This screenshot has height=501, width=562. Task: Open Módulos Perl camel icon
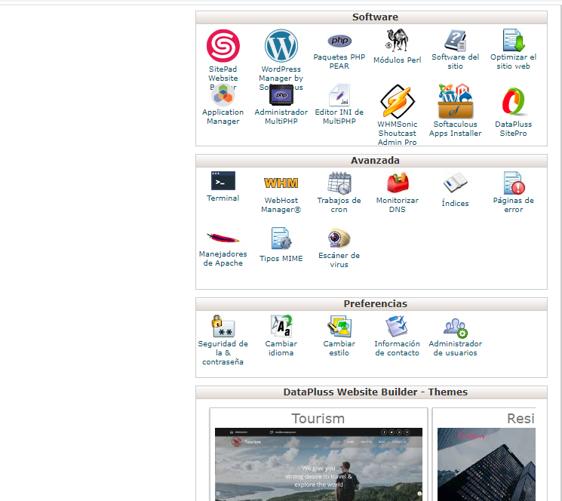coord(397,41)
